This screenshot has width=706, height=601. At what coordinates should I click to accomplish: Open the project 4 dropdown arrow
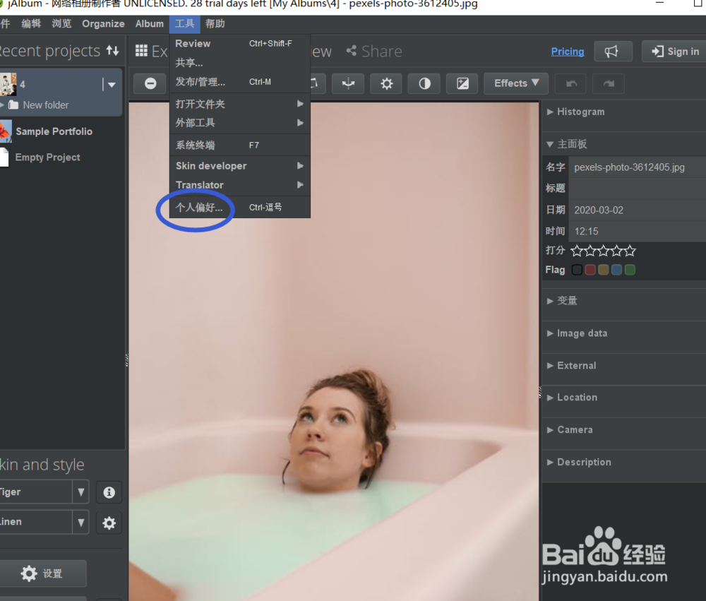coord(112,84)
